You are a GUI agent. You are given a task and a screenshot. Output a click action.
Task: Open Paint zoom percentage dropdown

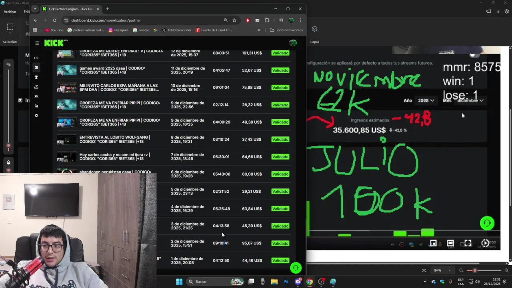point(442,270)
